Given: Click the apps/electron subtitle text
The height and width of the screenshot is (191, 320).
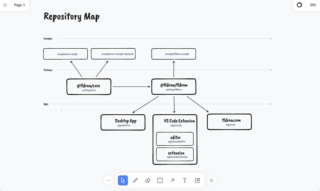Looking at the screenshot, I should pyautogui.click(x=124, y=125).
